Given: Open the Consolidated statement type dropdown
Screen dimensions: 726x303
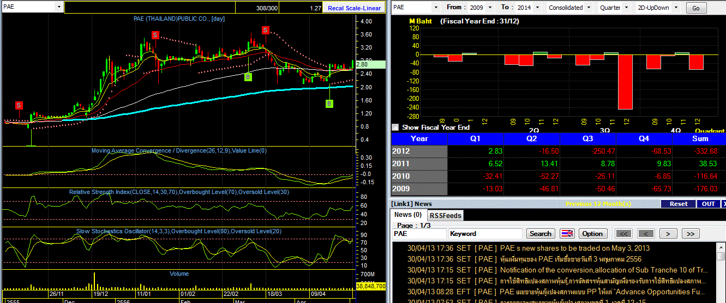Looking at the screenshot, I should [x=589, y=8].
